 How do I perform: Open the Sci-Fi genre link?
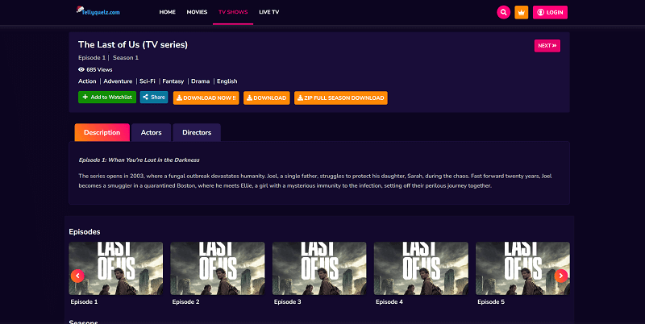tap(148, 81)
